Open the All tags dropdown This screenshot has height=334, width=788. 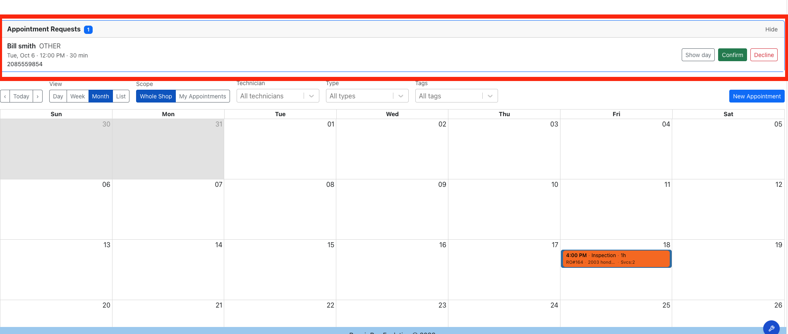tap(457, 96)
